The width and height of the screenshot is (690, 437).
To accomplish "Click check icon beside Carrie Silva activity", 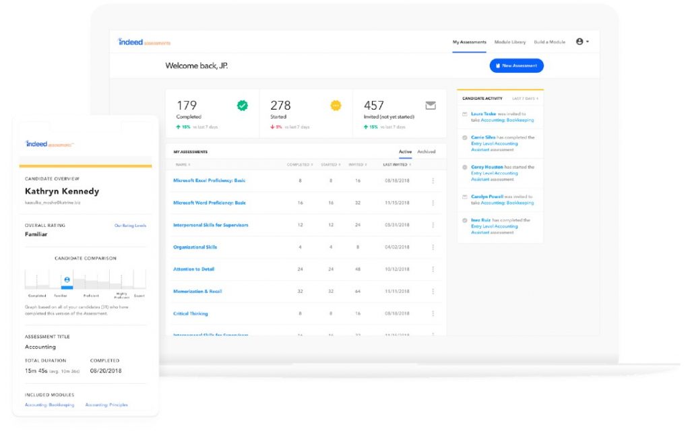I will [x=465, y=137].
